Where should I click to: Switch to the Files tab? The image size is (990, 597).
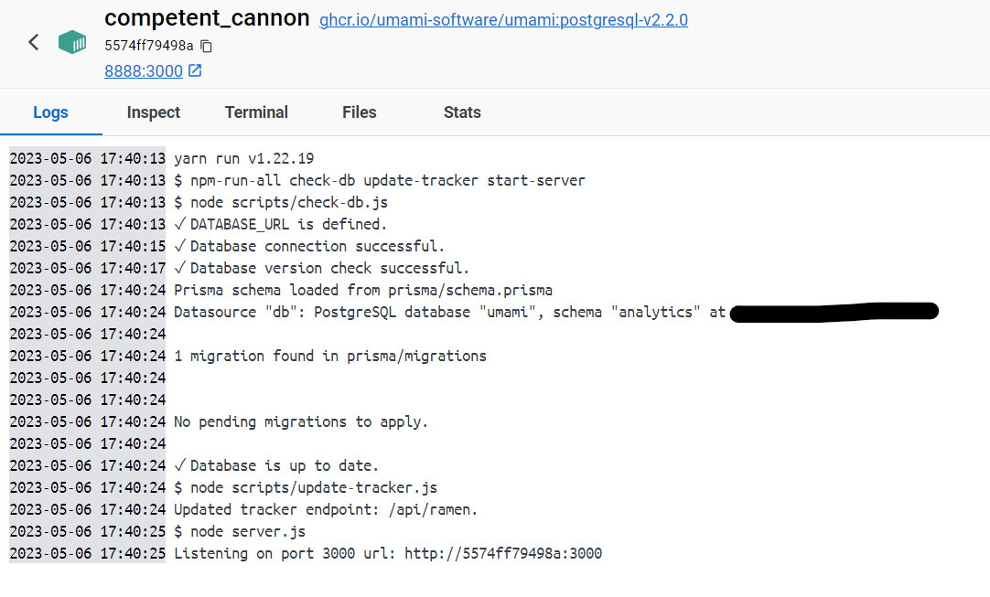click(x=359, y=112)
